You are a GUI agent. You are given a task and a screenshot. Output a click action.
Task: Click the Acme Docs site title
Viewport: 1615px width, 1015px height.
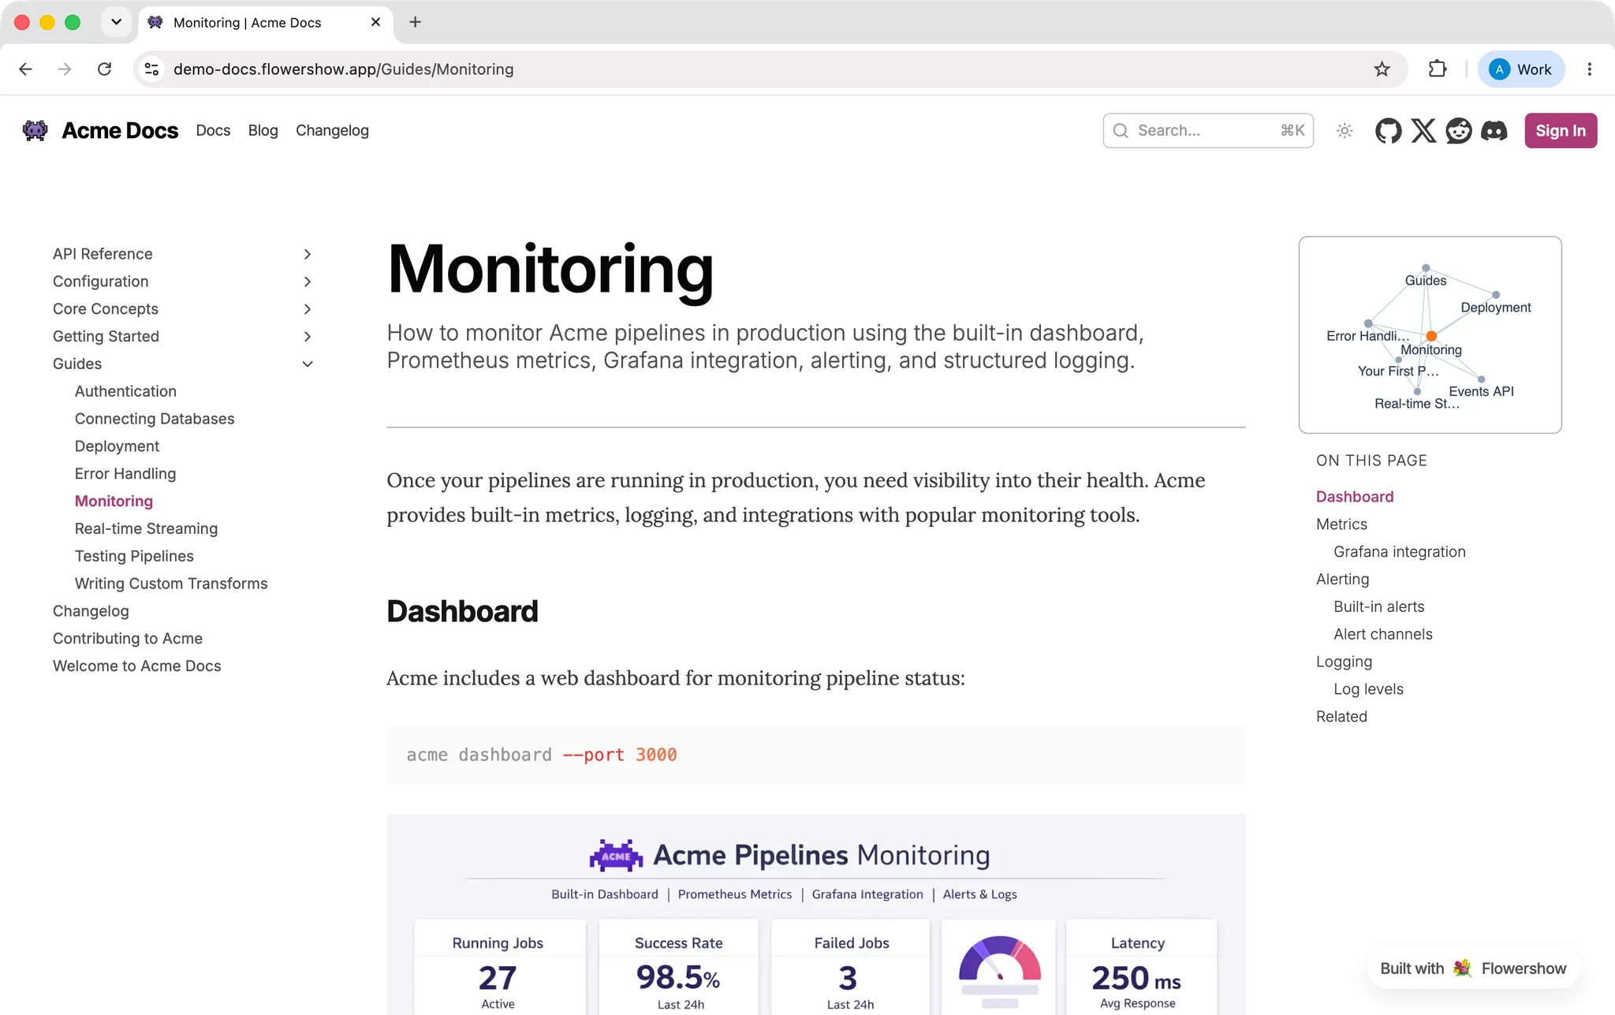pyautogui.click(x=120, y=131)
